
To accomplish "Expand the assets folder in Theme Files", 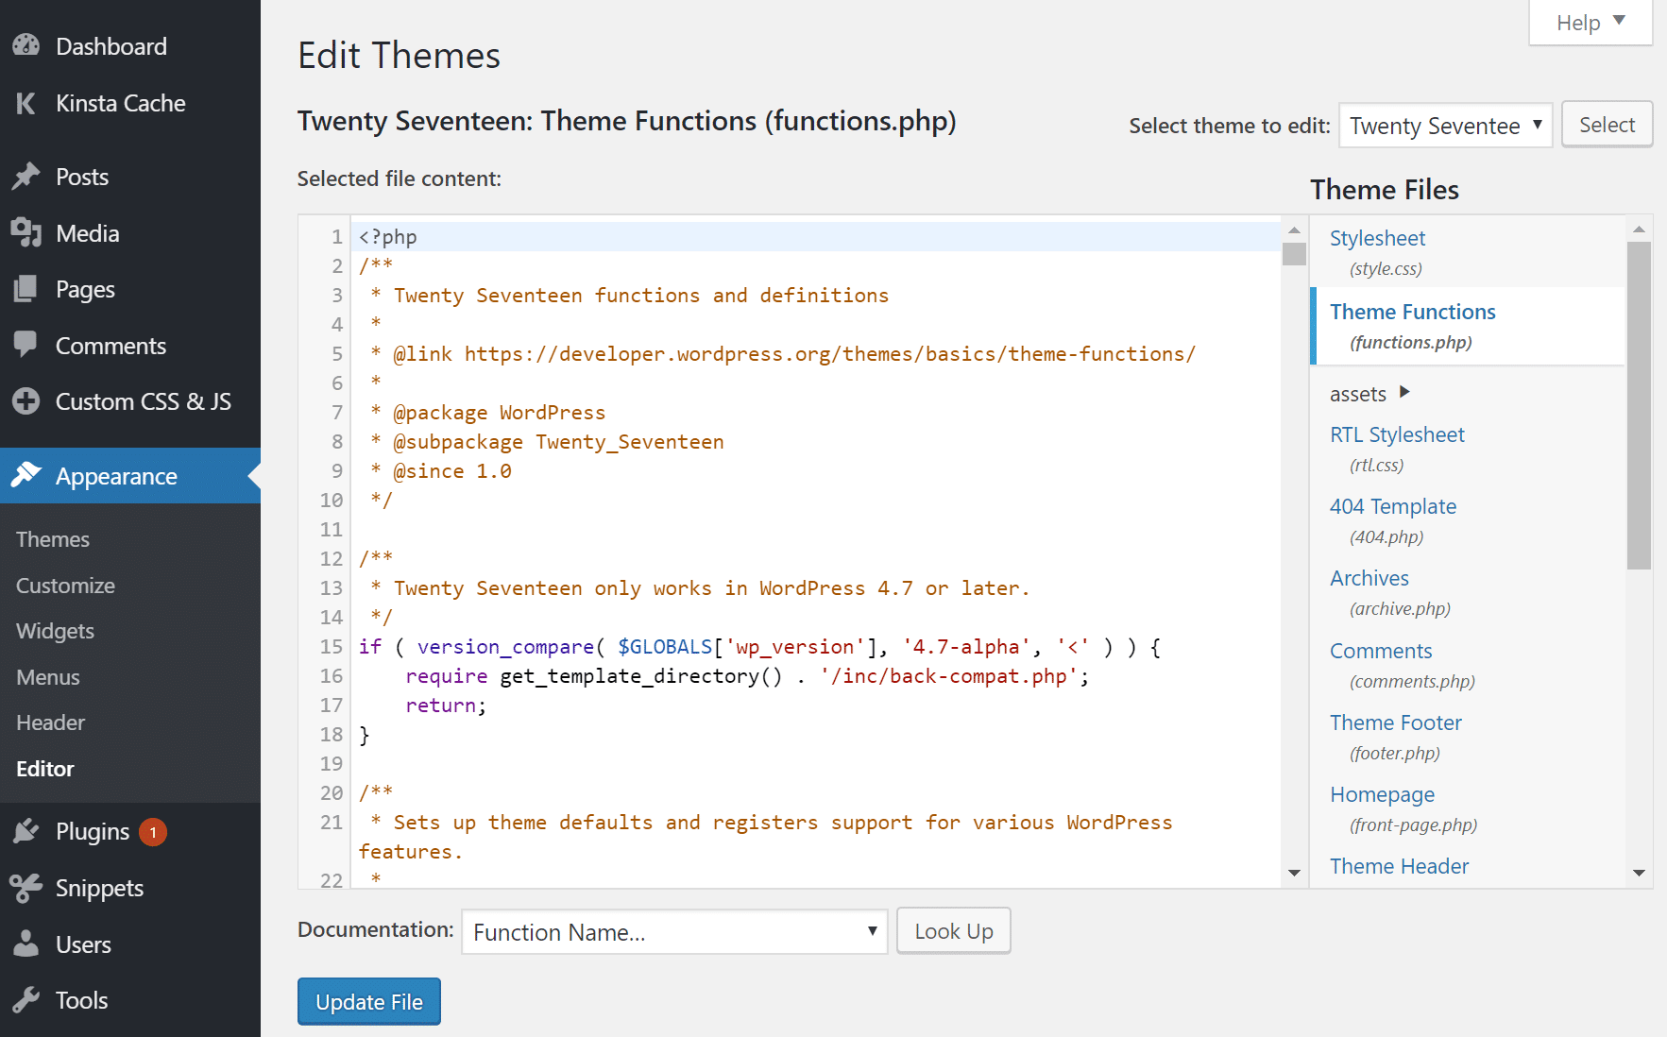I will [x=1404, y=392].
